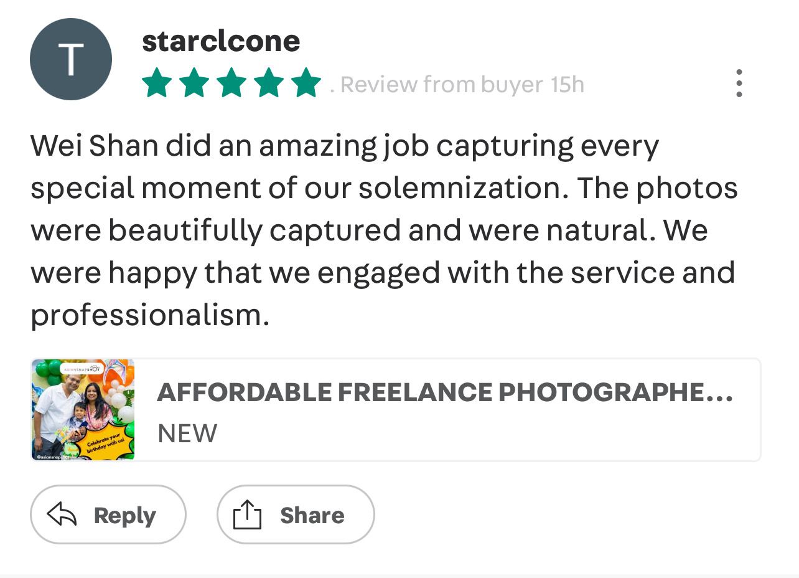Click the 'solemnization' sentence in the review

pyautogui.click(x=299, y=167)
